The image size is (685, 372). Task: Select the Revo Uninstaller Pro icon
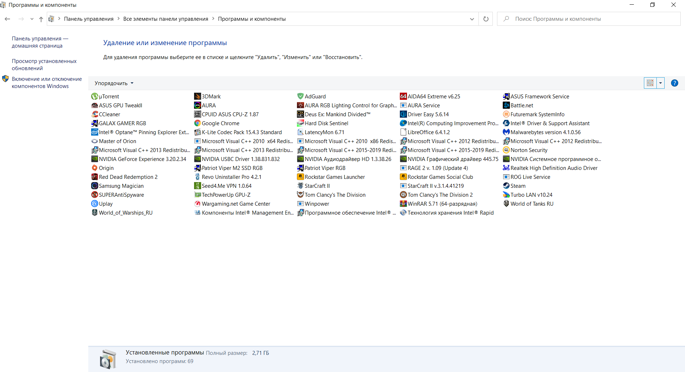click(x=198, y=177)
